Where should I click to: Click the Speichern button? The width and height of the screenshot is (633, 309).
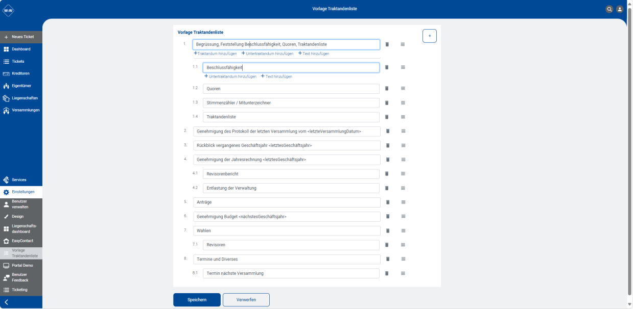(x=197, y=300)
